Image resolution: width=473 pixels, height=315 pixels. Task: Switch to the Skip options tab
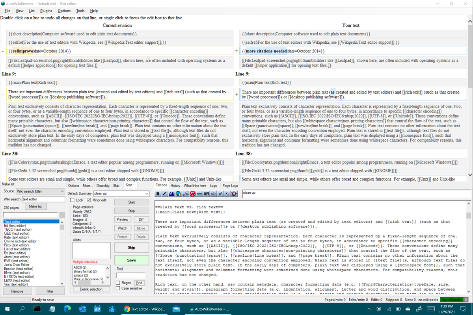click(116, 185)
